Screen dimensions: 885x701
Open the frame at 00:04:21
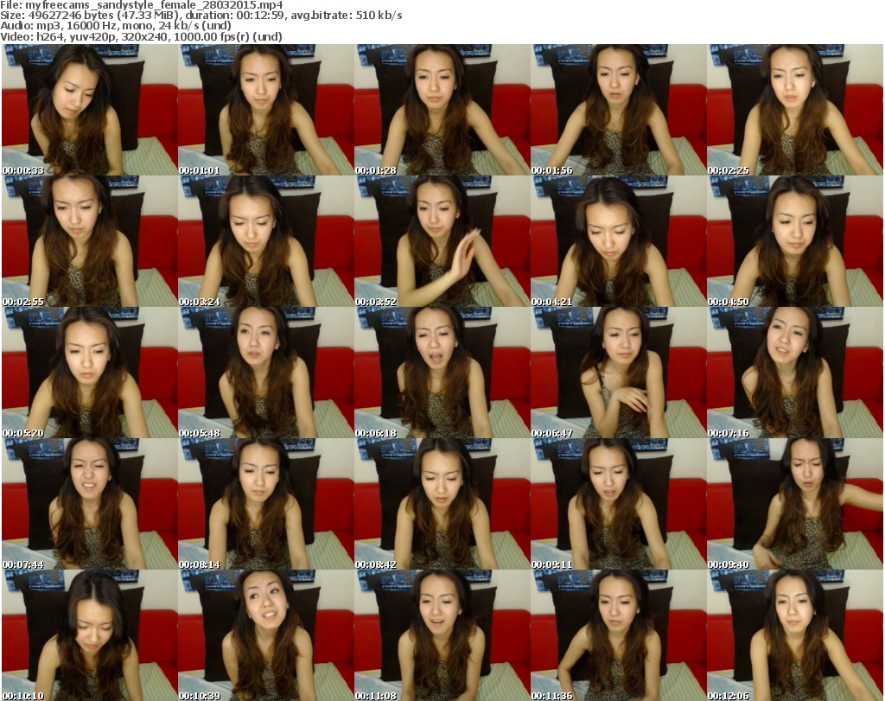619,241
